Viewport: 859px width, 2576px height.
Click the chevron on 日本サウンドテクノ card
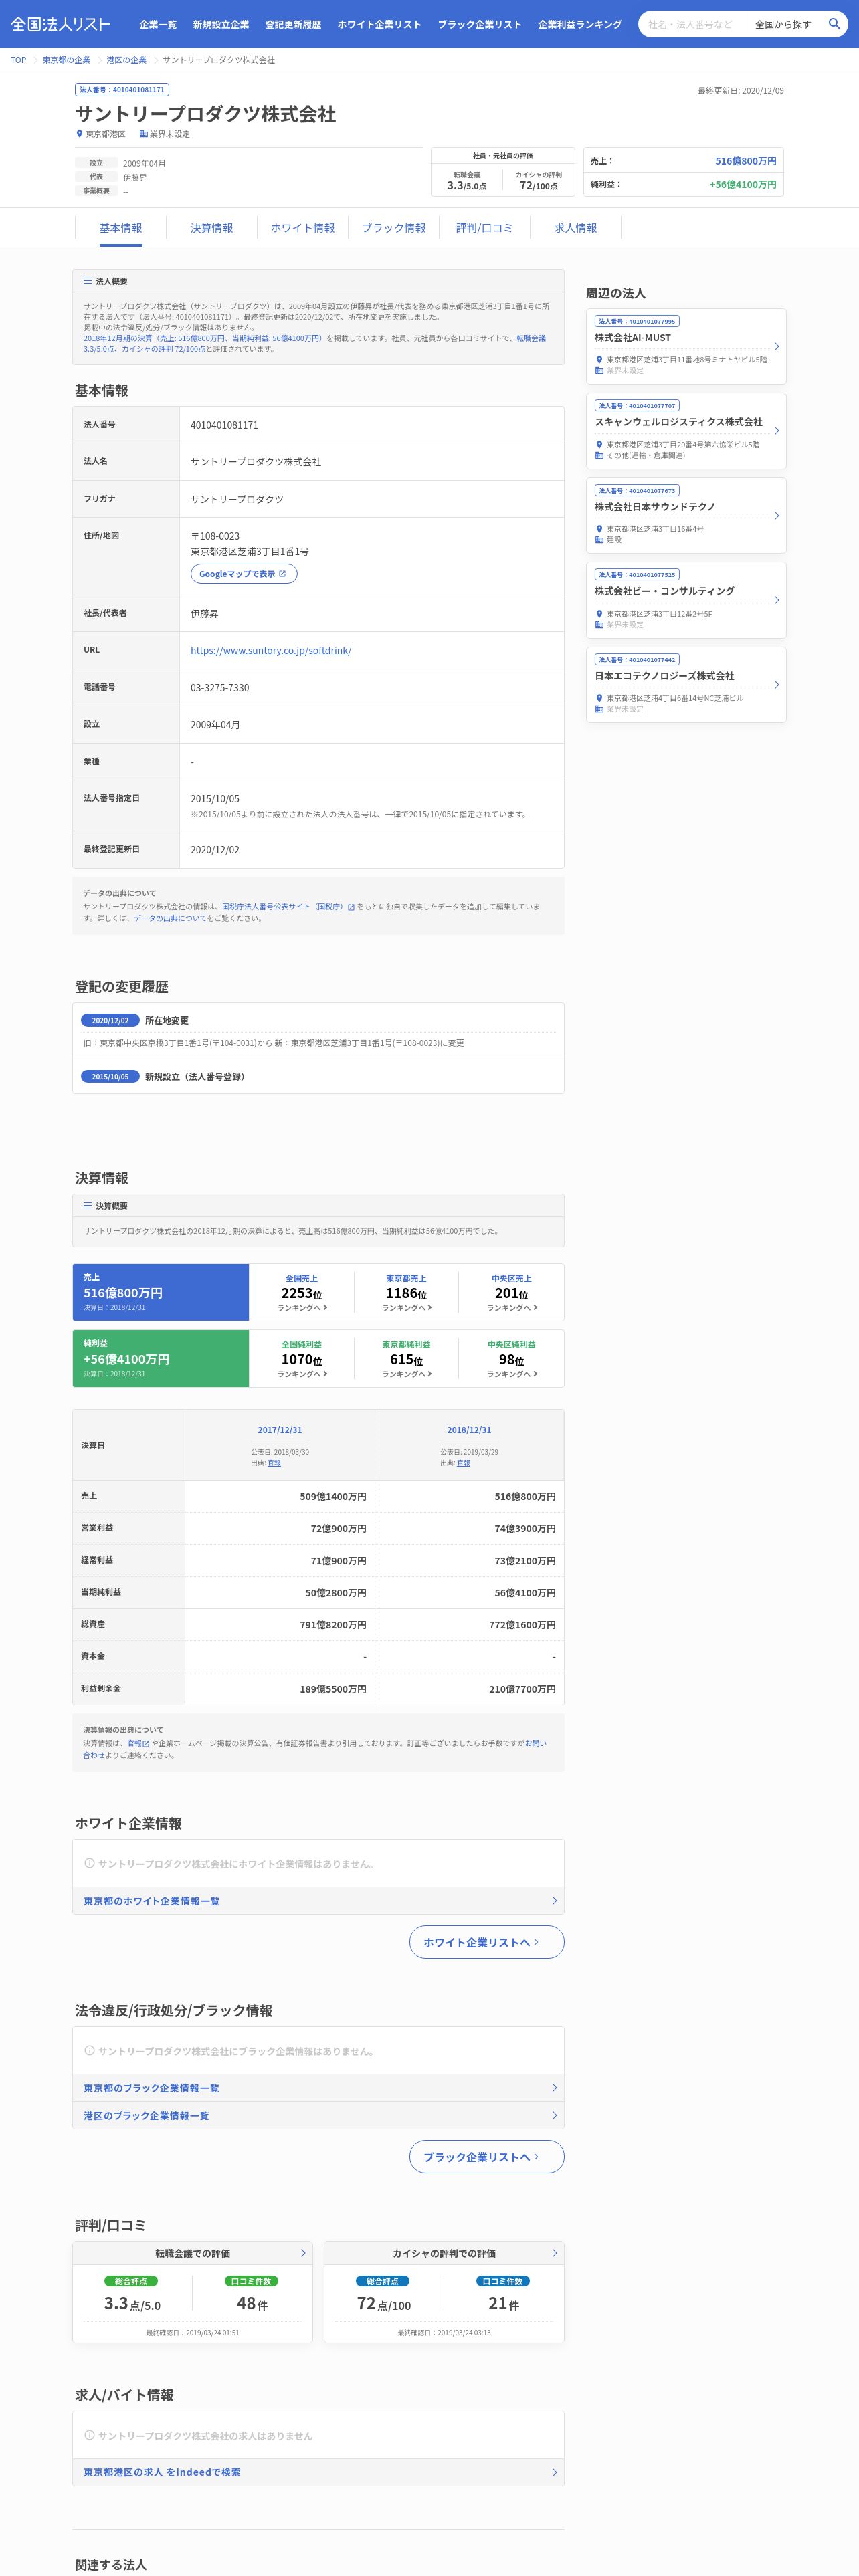click(x=777, y=515)
